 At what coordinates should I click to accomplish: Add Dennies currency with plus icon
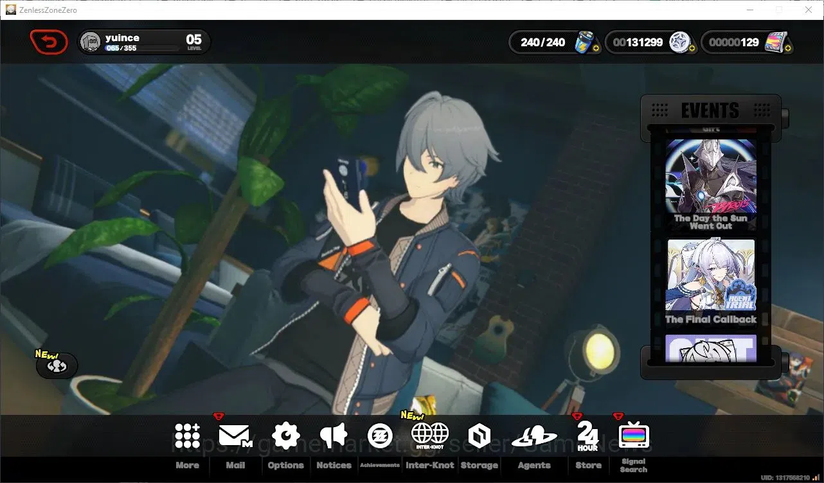(692, 48)
